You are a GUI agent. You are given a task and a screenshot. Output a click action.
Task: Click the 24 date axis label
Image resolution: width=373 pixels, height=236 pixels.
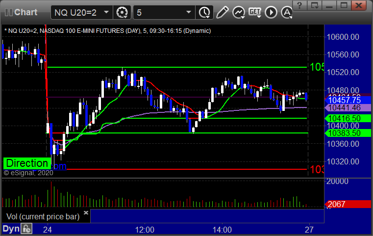coord(48,230)
